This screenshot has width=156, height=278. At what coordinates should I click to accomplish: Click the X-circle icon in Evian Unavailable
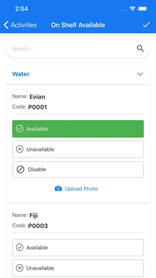(19, 149)
